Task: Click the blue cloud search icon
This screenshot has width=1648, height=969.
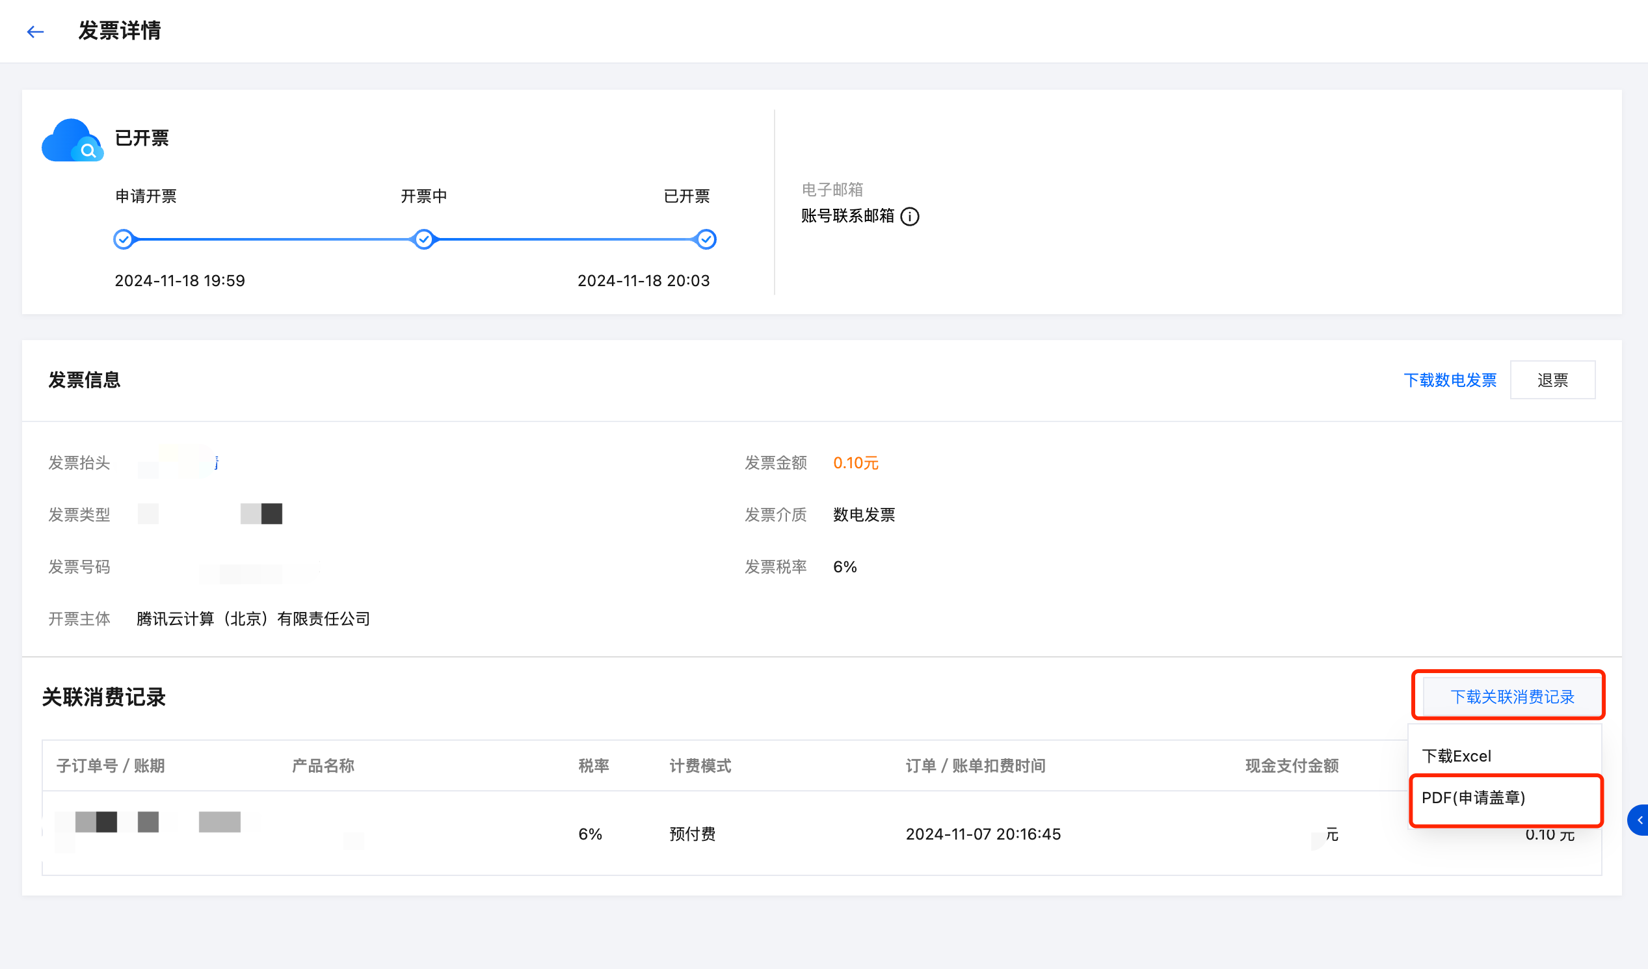Action: pyautogui.click(x=72, y=140)
